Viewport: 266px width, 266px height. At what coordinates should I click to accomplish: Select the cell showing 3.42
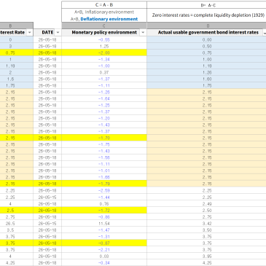click(206, 224)
